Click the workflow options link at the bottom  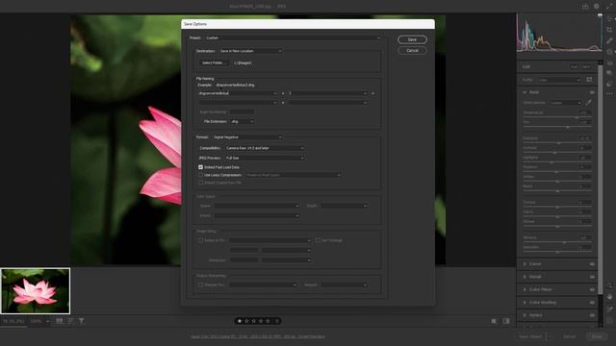pos(258,336)
